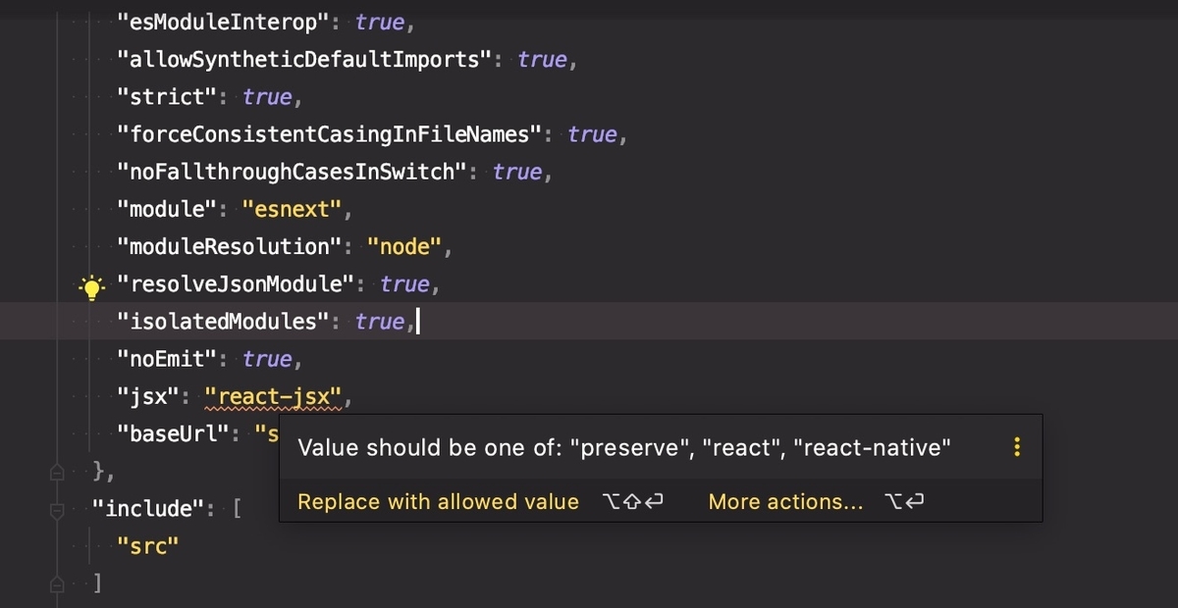Click the "src" entry in include
Viewport: 1178px width, 608px height.
(147, 546)
